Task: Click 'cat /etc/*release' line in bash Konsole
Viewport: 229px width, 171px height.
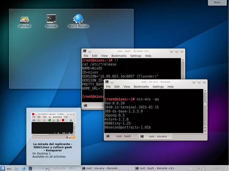Action: 99,64
